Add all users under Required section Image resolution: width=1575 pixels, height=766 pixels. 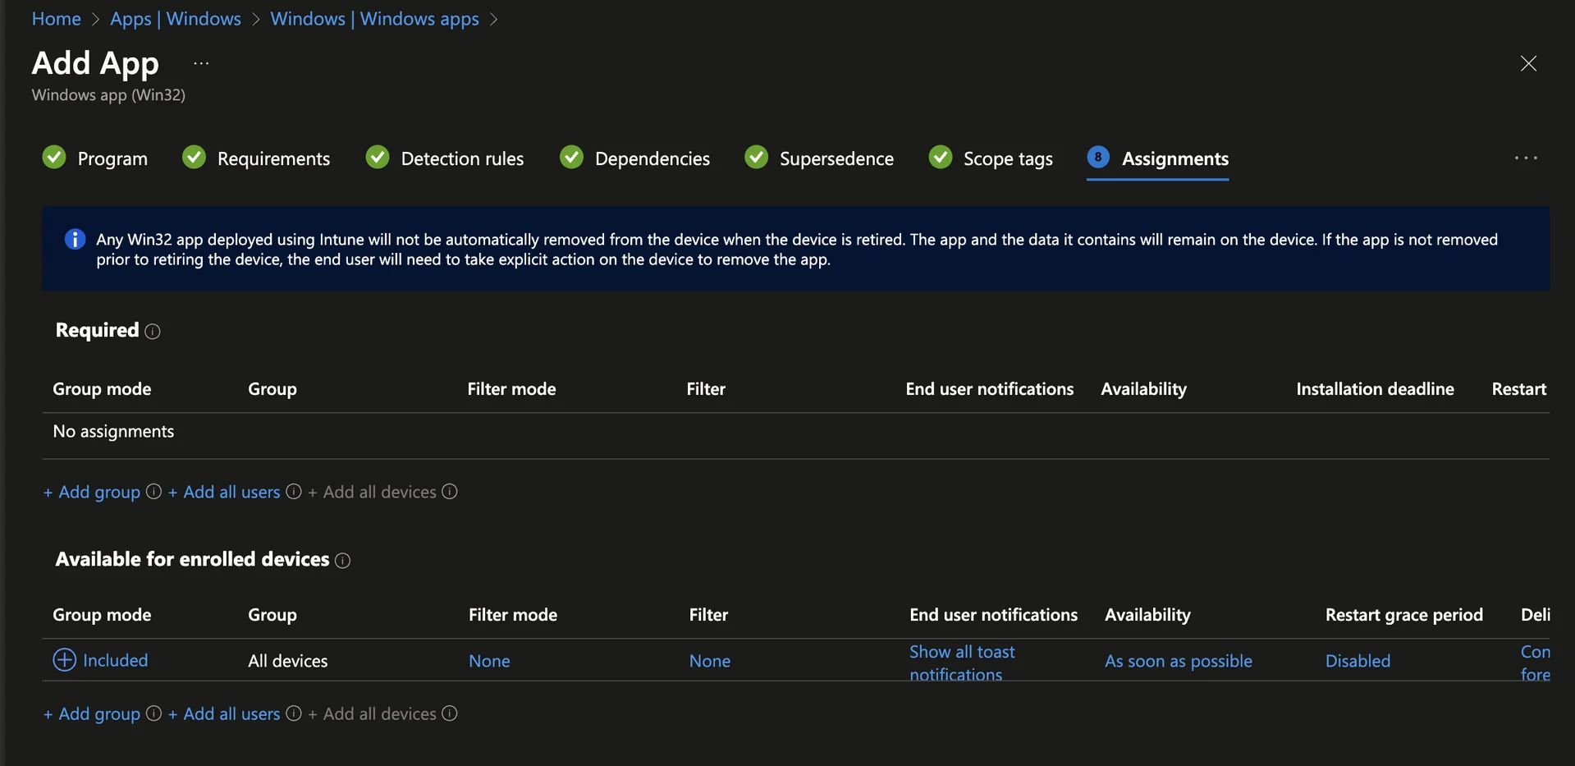224,492
